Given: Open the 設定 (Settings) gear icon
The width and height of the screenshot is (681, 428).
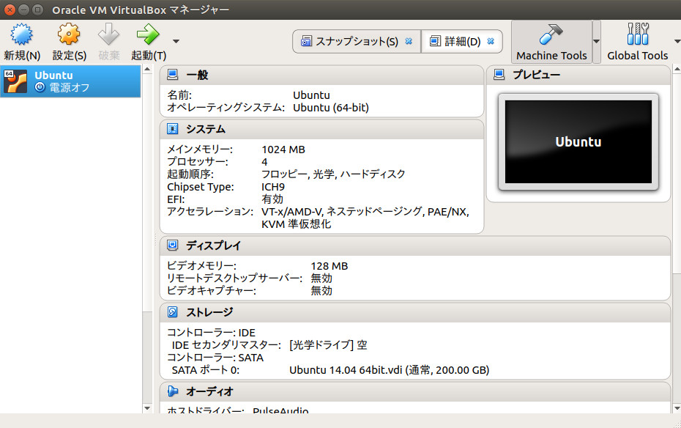Looking at the screenshot, I should (x=67, y=35).
